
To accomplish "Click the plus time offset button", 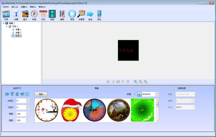I will [139, 94].
